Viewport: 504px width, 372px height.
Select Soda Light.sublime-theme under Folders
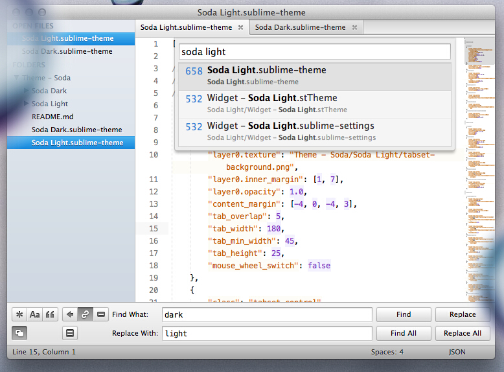tap(71, 143)
